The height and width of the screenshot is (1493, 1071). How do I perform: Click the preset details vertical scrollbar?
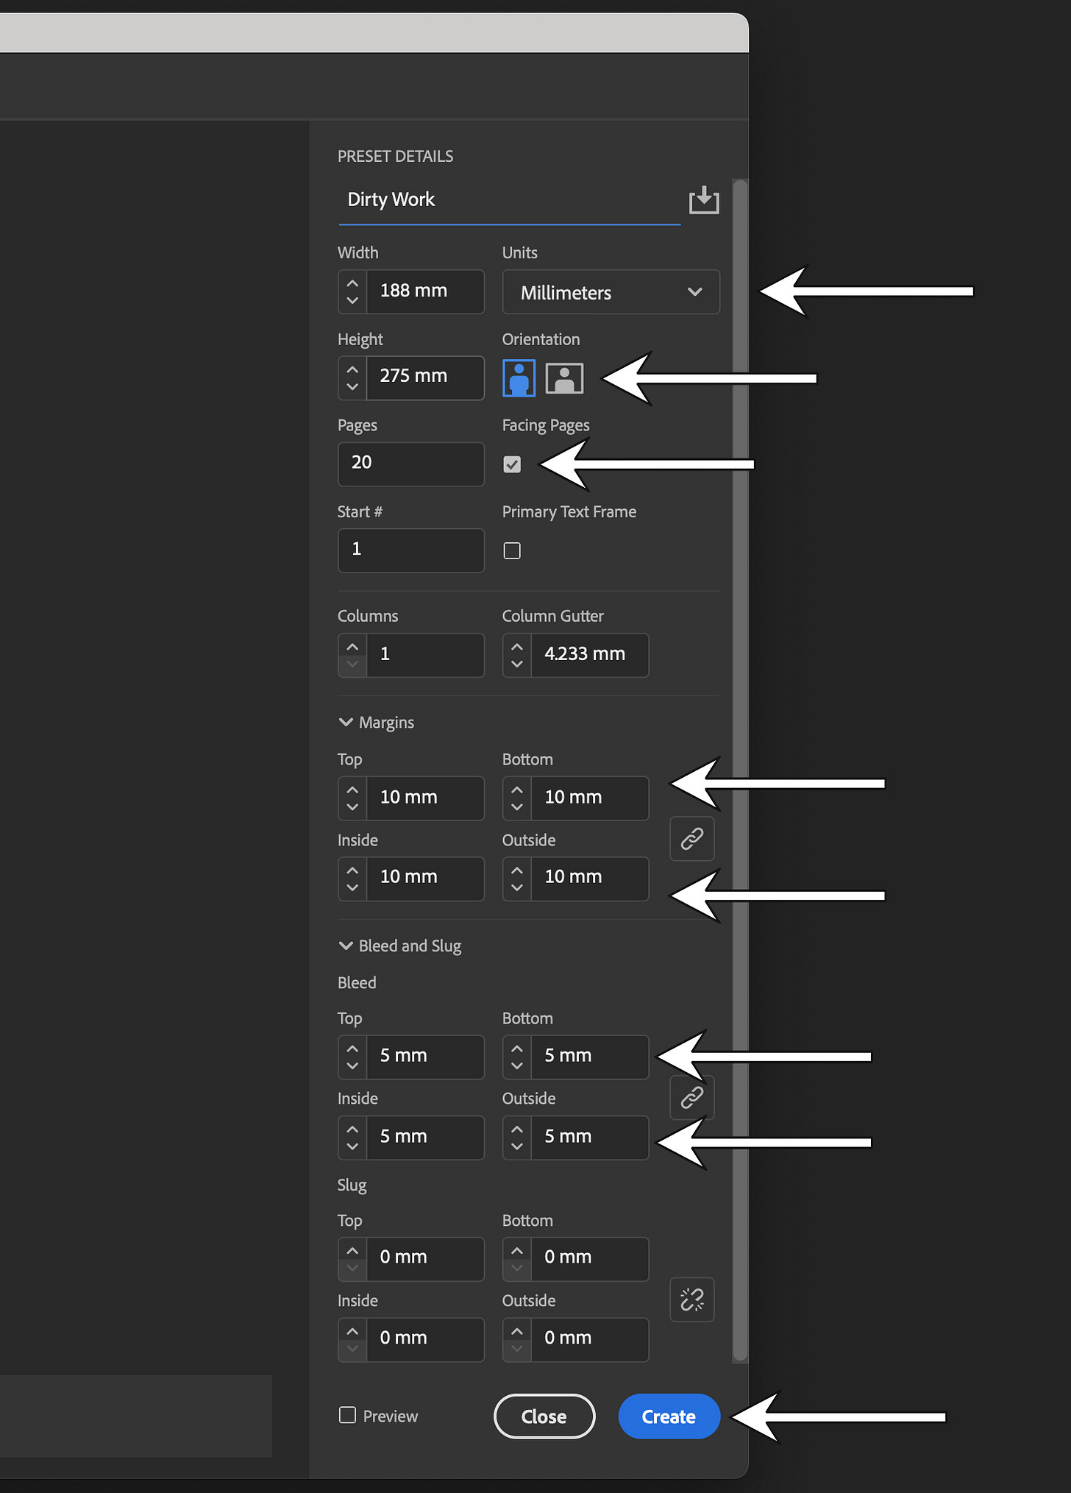click(740, 770)
